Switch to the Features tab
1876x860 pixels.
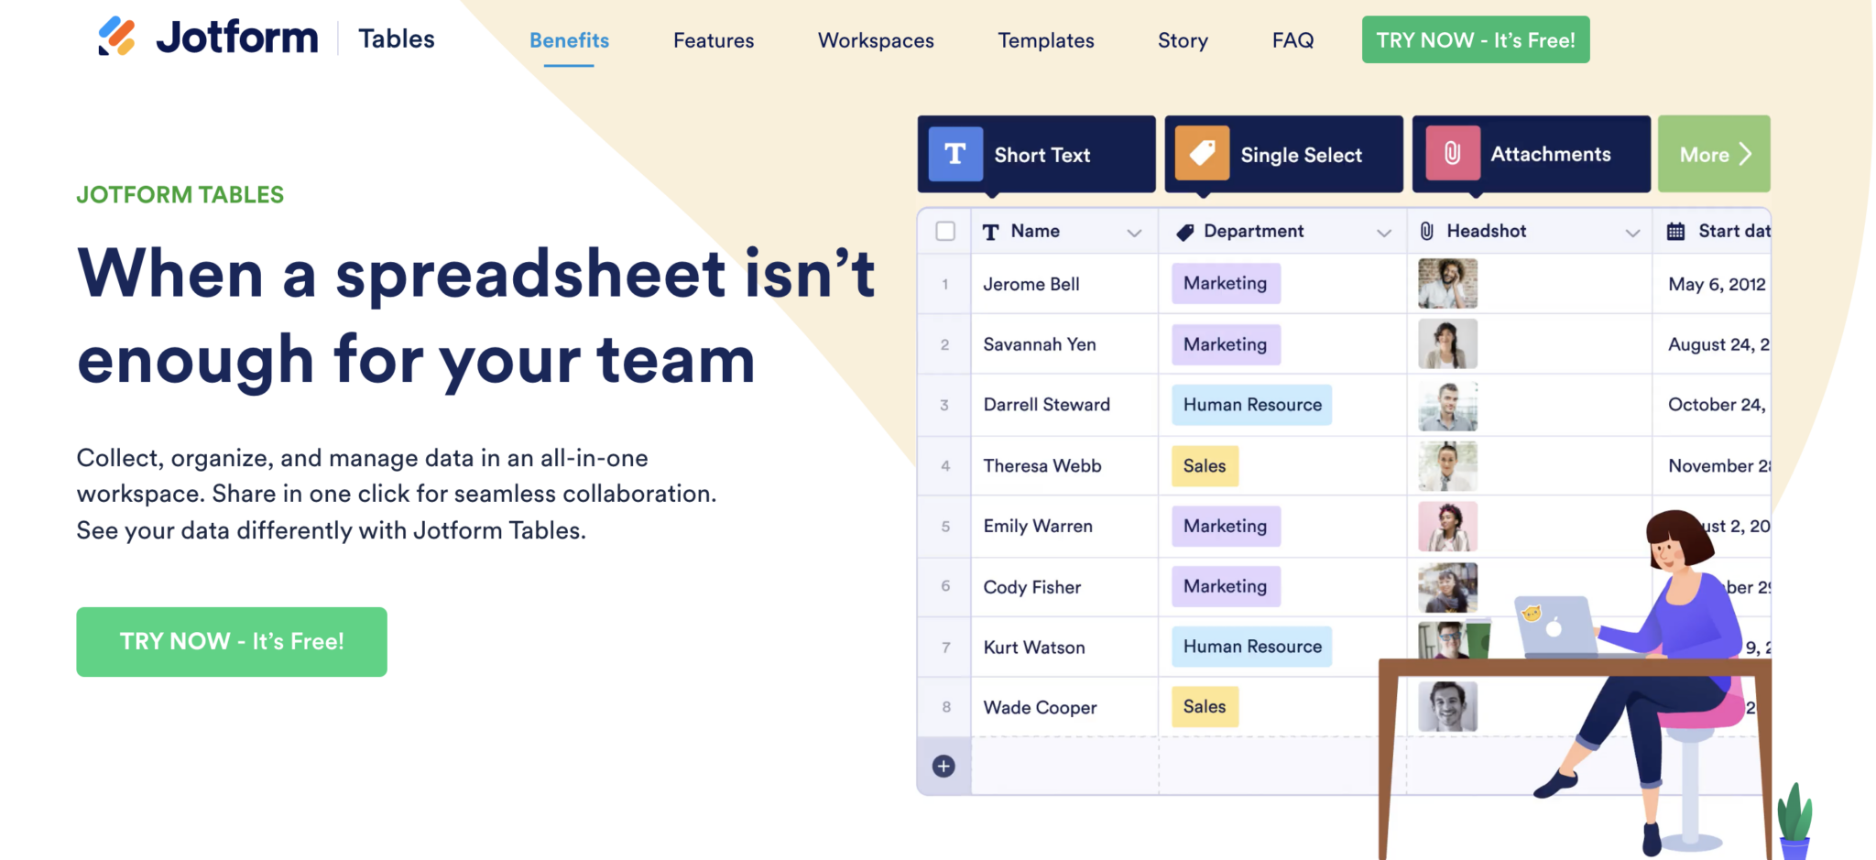coord(713,40)
